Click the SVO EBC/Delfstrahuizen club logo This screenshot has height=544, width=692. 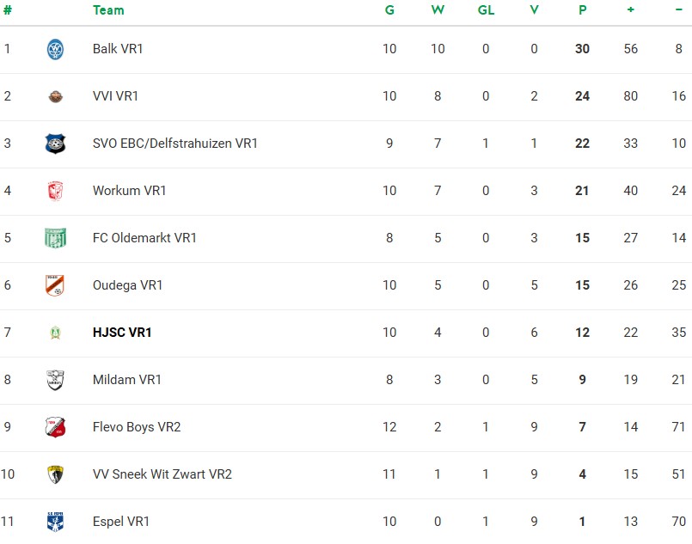click(x=55, y=144)
